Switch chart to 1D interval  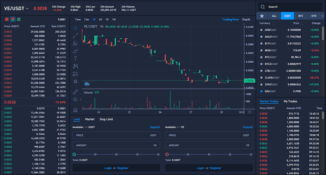point(107,20)
